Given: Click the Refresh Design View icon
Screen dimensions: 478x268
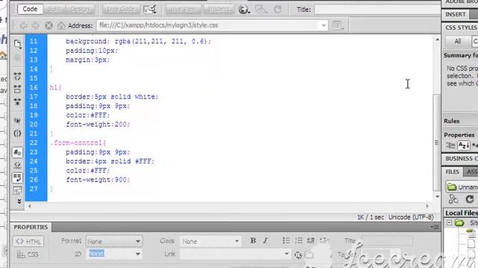Looking at the screenshot, I should pyautogui.click(x=278, y=10).
